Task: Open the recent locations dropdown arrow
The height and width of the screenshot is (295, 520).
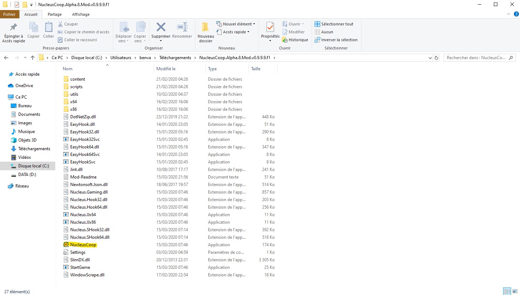Action: pos(25,58)
